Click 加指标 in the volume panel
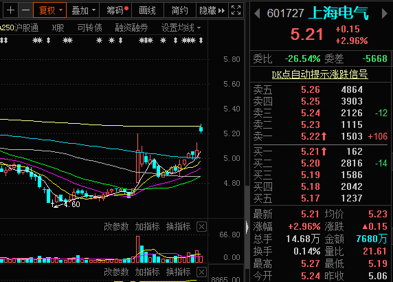The height and width of the screenshot is (282, 393). pos(147,226)
